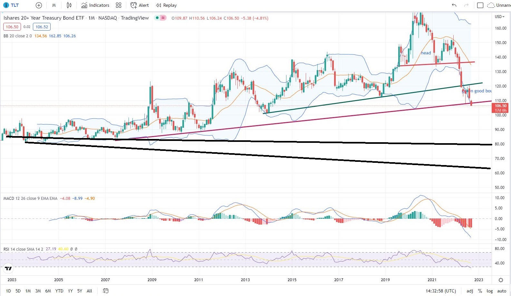This screenshot has width=511, height=296.
Task: Set range to YTD
Action: pos(59,291)
